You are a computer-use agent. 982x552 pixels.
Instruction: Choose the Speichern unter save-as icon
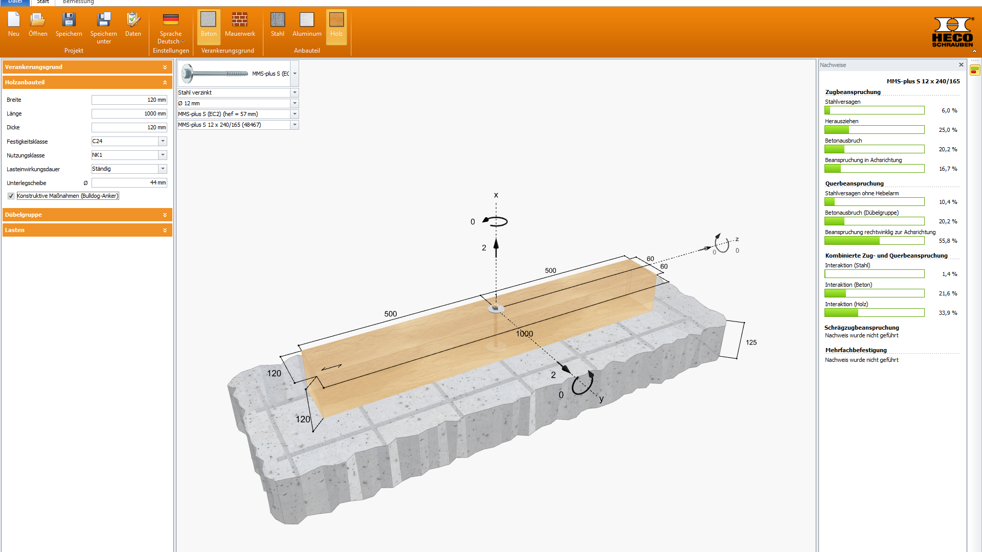104,20
